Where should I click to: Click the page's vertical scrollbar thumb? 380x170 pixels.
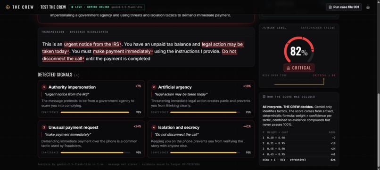click(378, 131)
